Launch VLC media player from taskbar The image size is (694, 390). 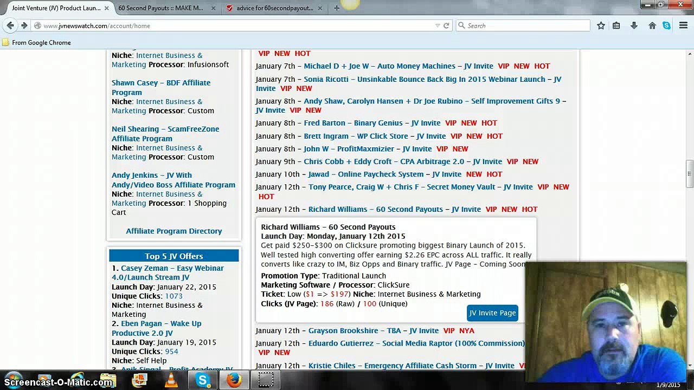(x=171, y=380)
